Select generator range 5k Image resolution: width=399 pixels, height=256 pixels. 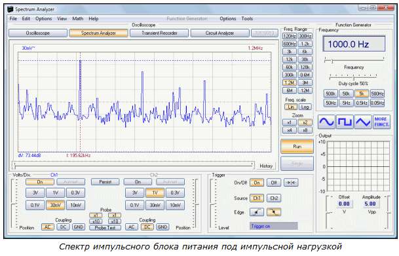tap(362, 94)
